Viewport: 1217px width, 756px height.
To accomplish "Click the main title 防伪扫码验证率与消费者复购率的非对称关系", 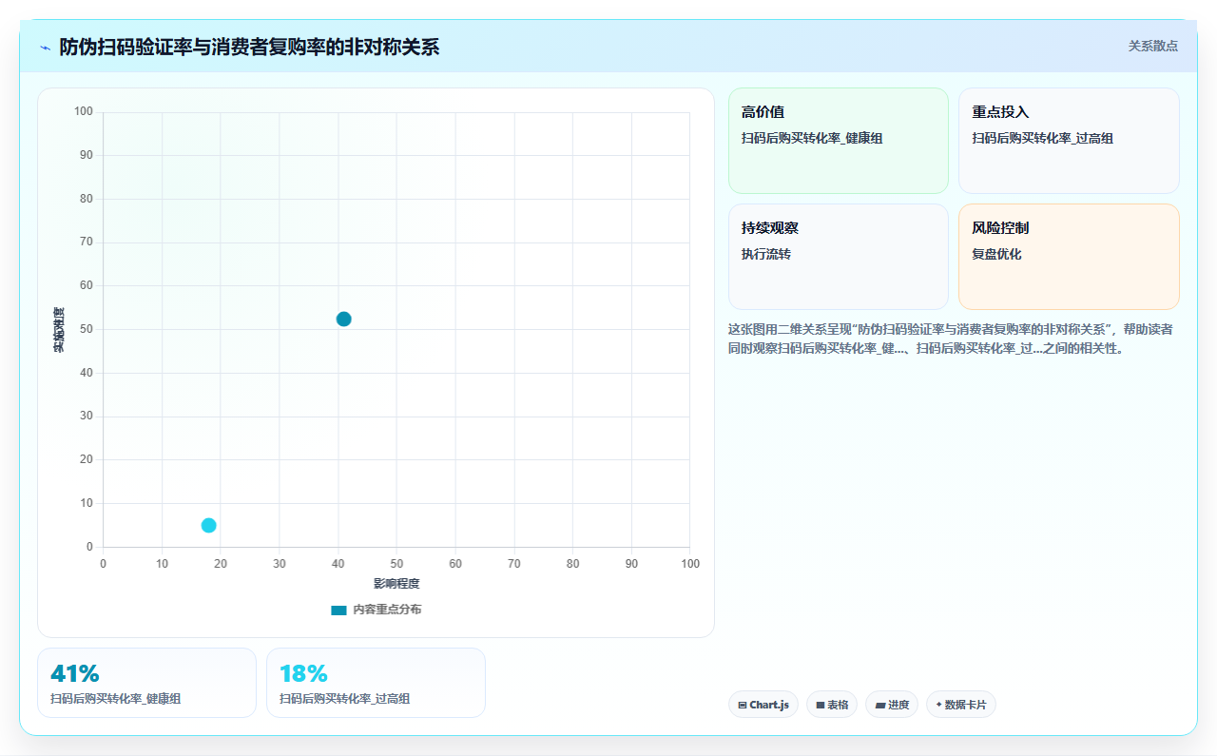I will (x=249, y=47).
